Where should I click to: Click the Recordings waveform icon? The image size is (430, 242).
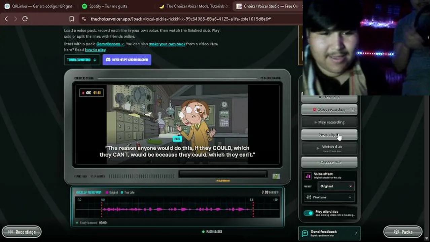coord(10,232)
